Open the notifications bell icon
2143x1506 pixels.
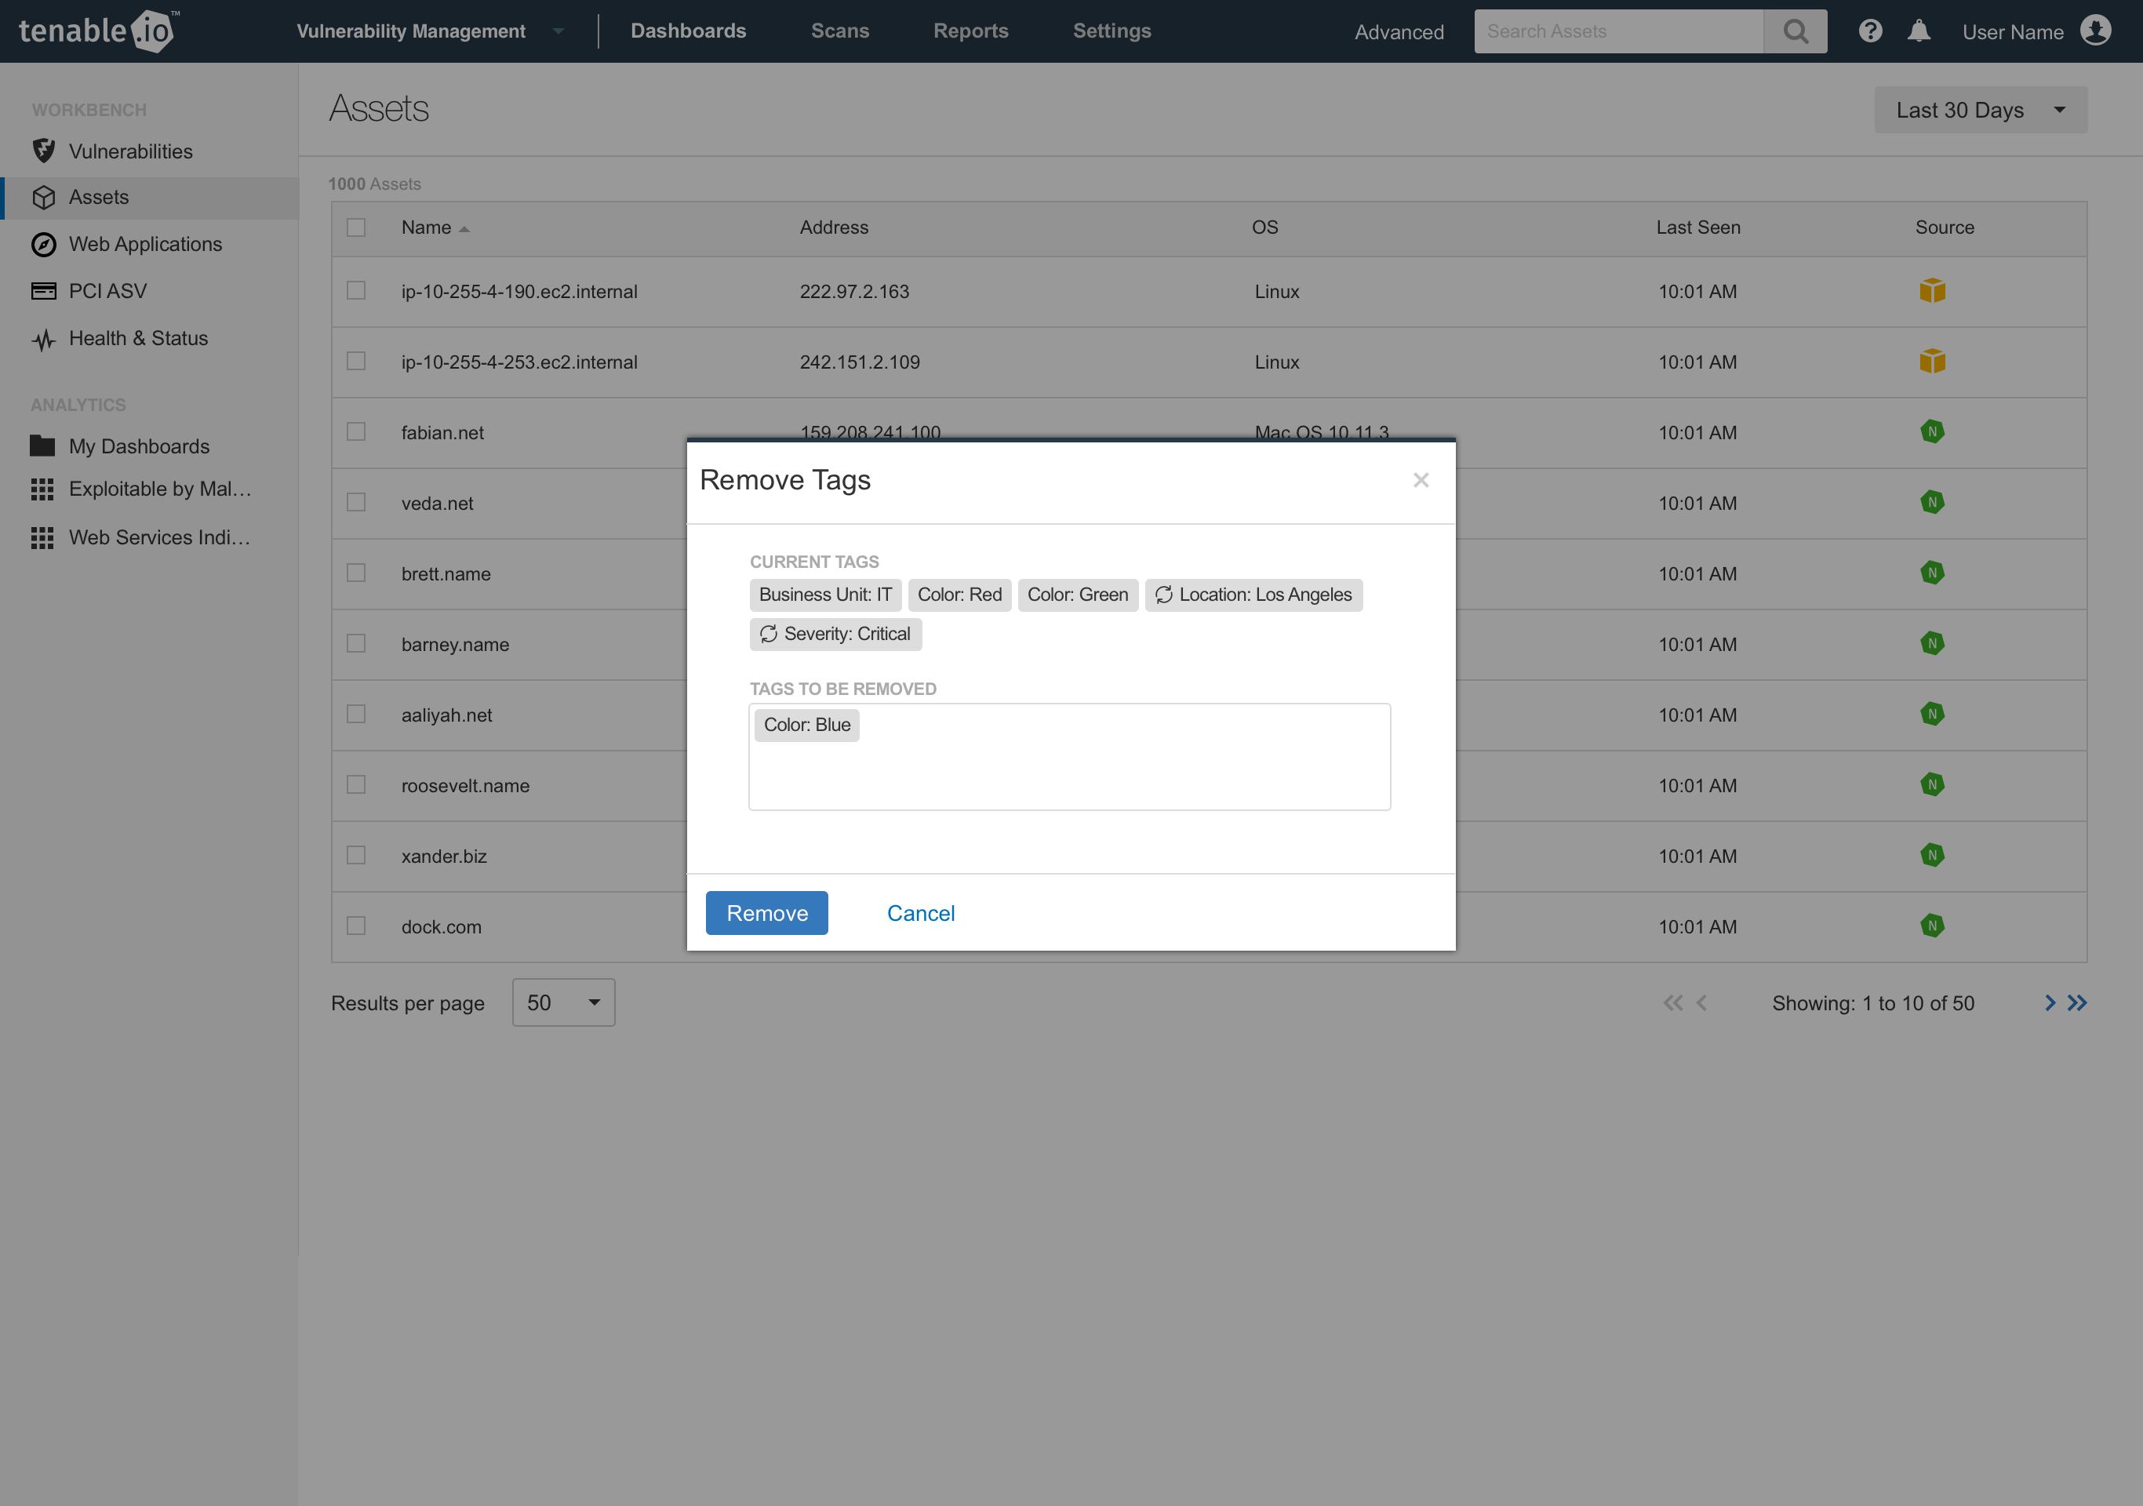coord(1918,31)
